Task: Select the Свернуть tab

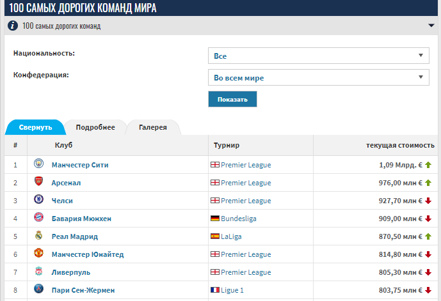Action: pyautogui.click(x=35, y=127)
